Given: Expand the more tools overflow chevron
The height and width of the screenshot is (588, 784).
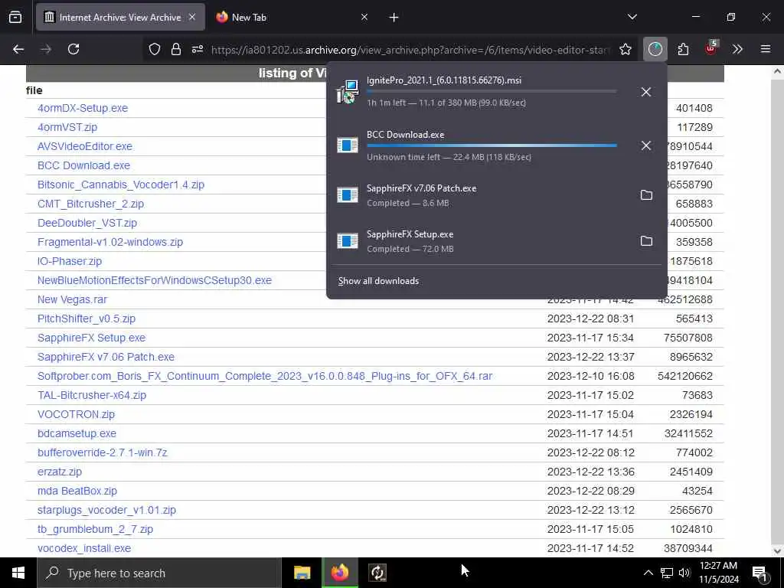Looking at the screenshot, I should (x=737, y=49).
